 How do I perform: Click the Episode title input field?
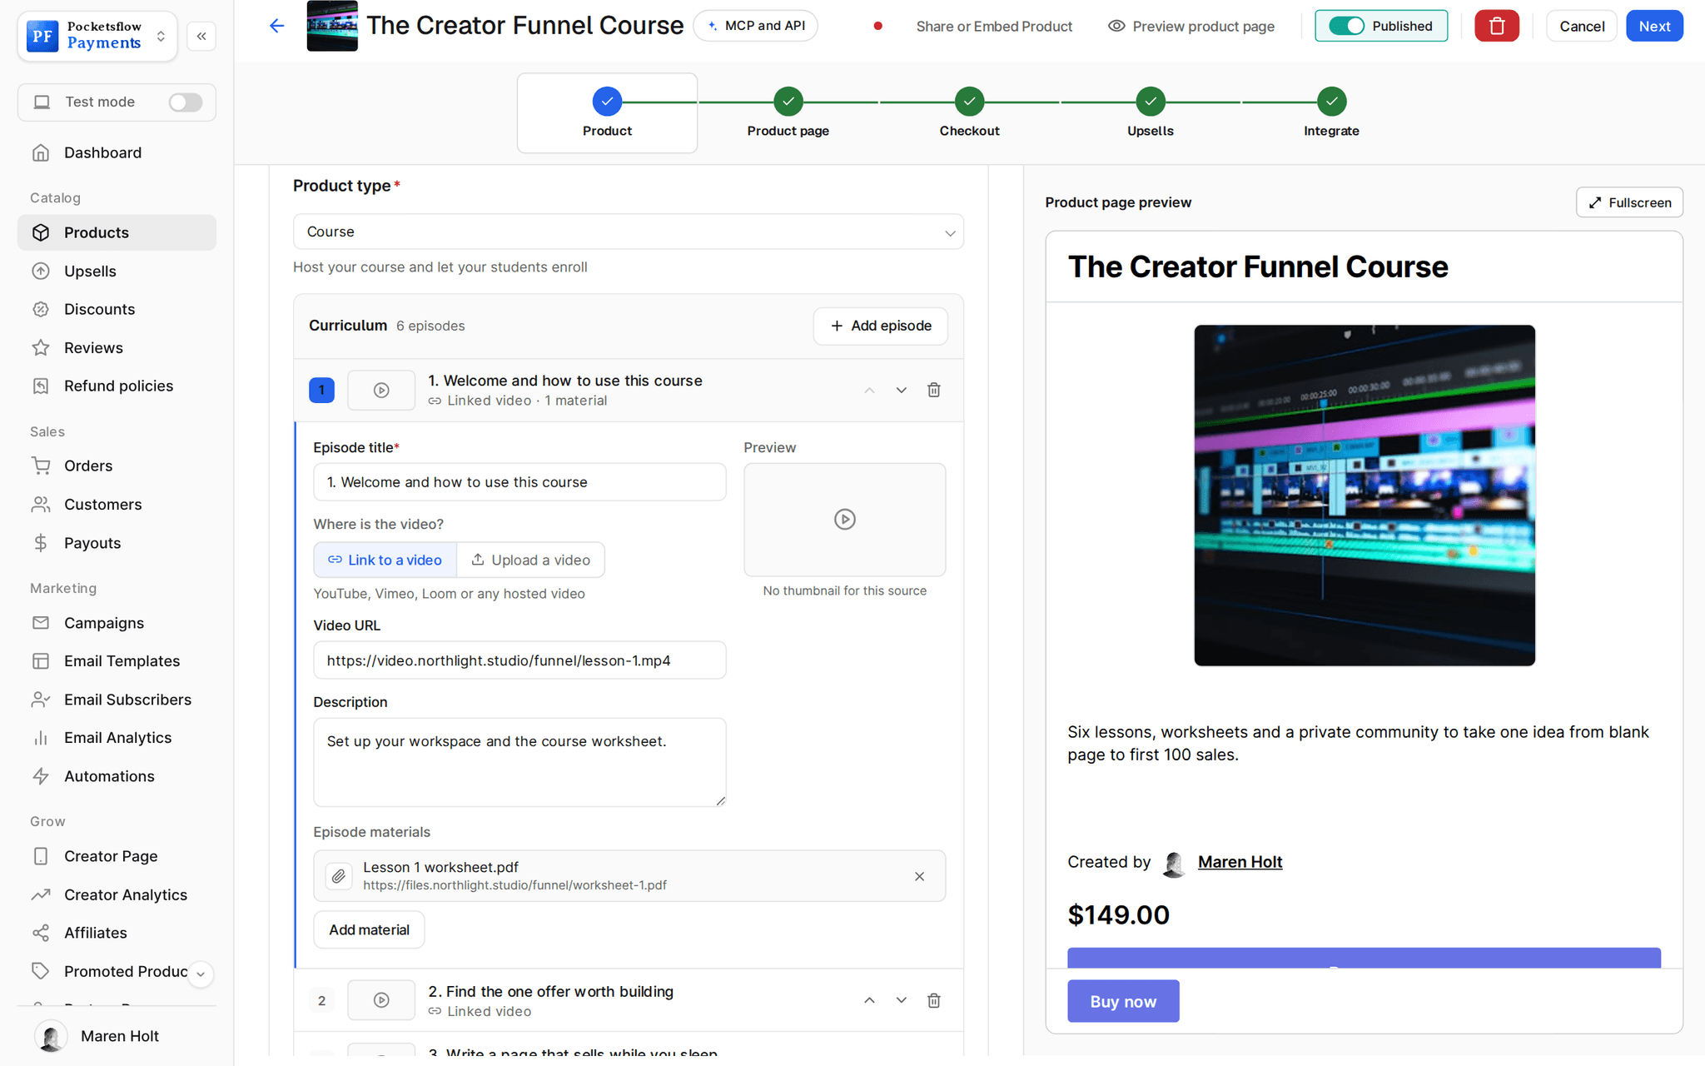pos(519,482)
